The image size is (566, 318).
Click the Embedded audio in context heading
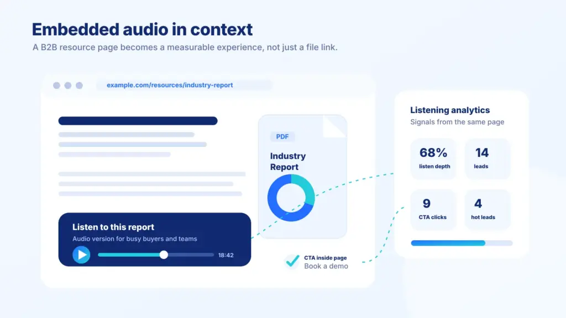(x=142, y=29)
